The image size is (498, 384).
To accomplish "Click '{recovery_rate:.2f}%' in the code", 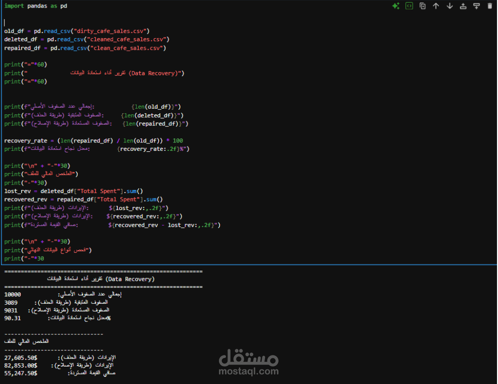I will 151,149.
